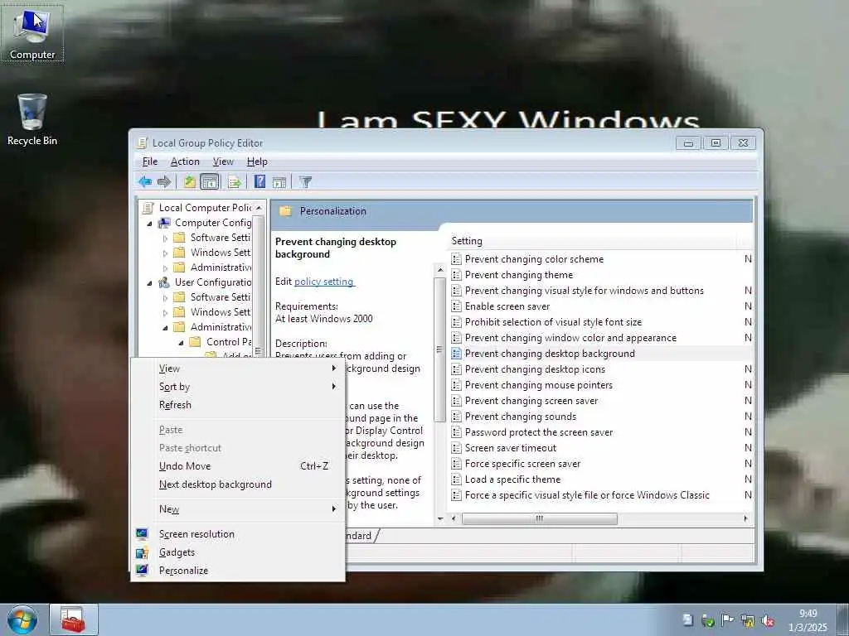Click the Setting column header
This screenshot has height=636, width=849.
(594, 241)
